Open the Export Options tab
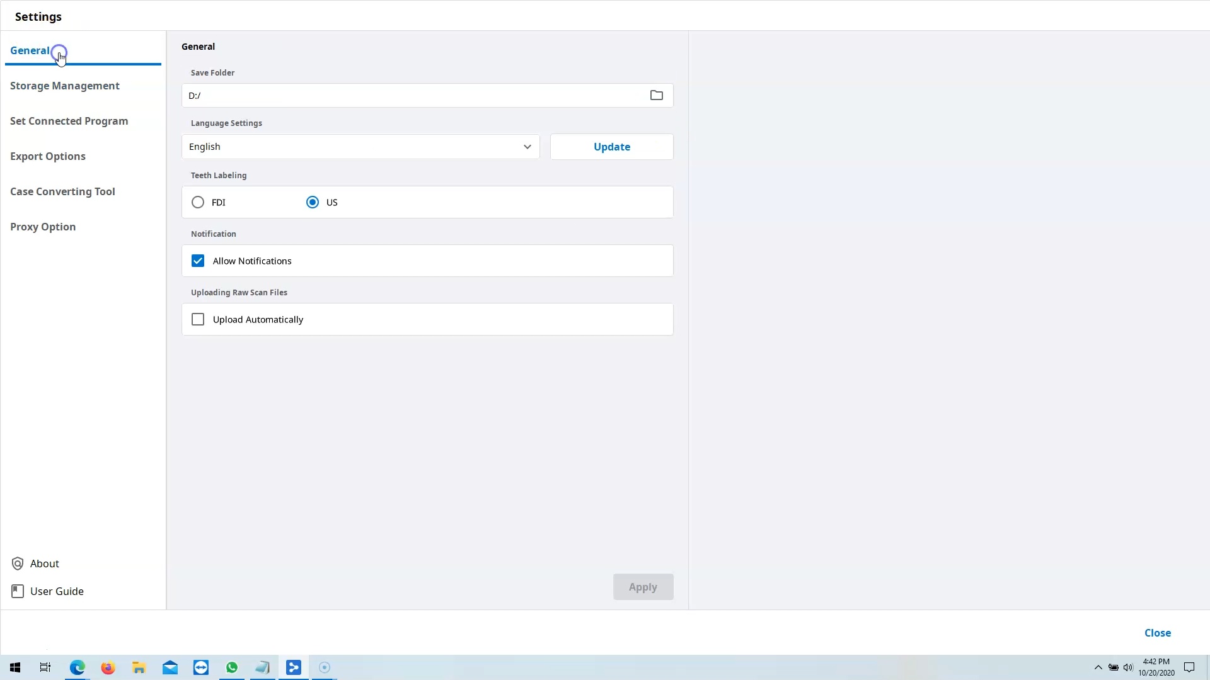The image size is (1210, 680). pyautogui.click(x=48, y=156)
